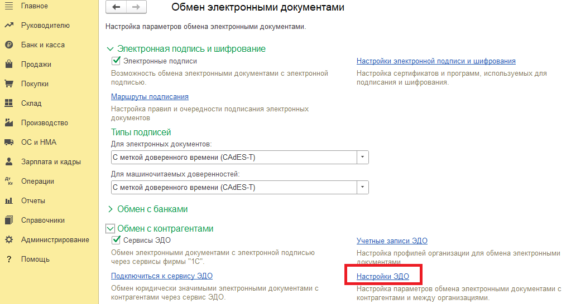Open the Зарплата и кадры section

click(51, 161)
